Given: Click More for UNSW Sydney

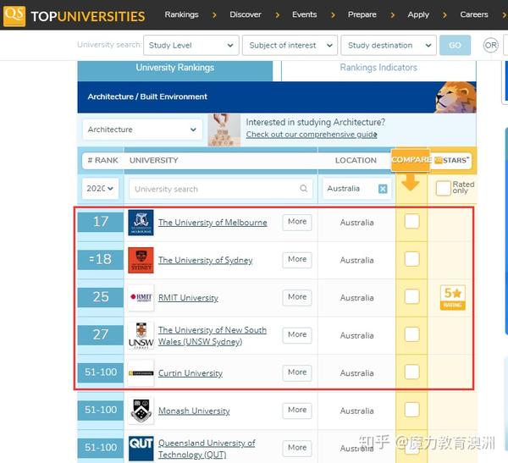Looking at the screenshot, I should (297, 334).
